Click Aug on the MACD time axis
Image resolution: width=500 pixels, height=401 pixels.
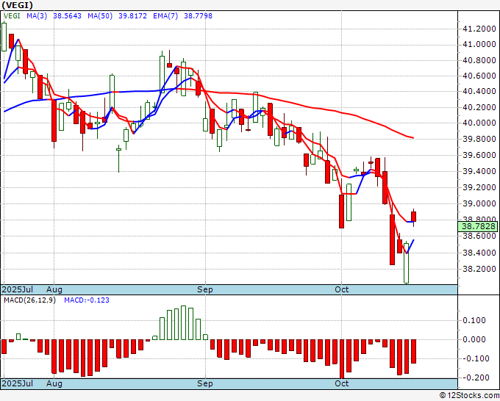[54, 383]
